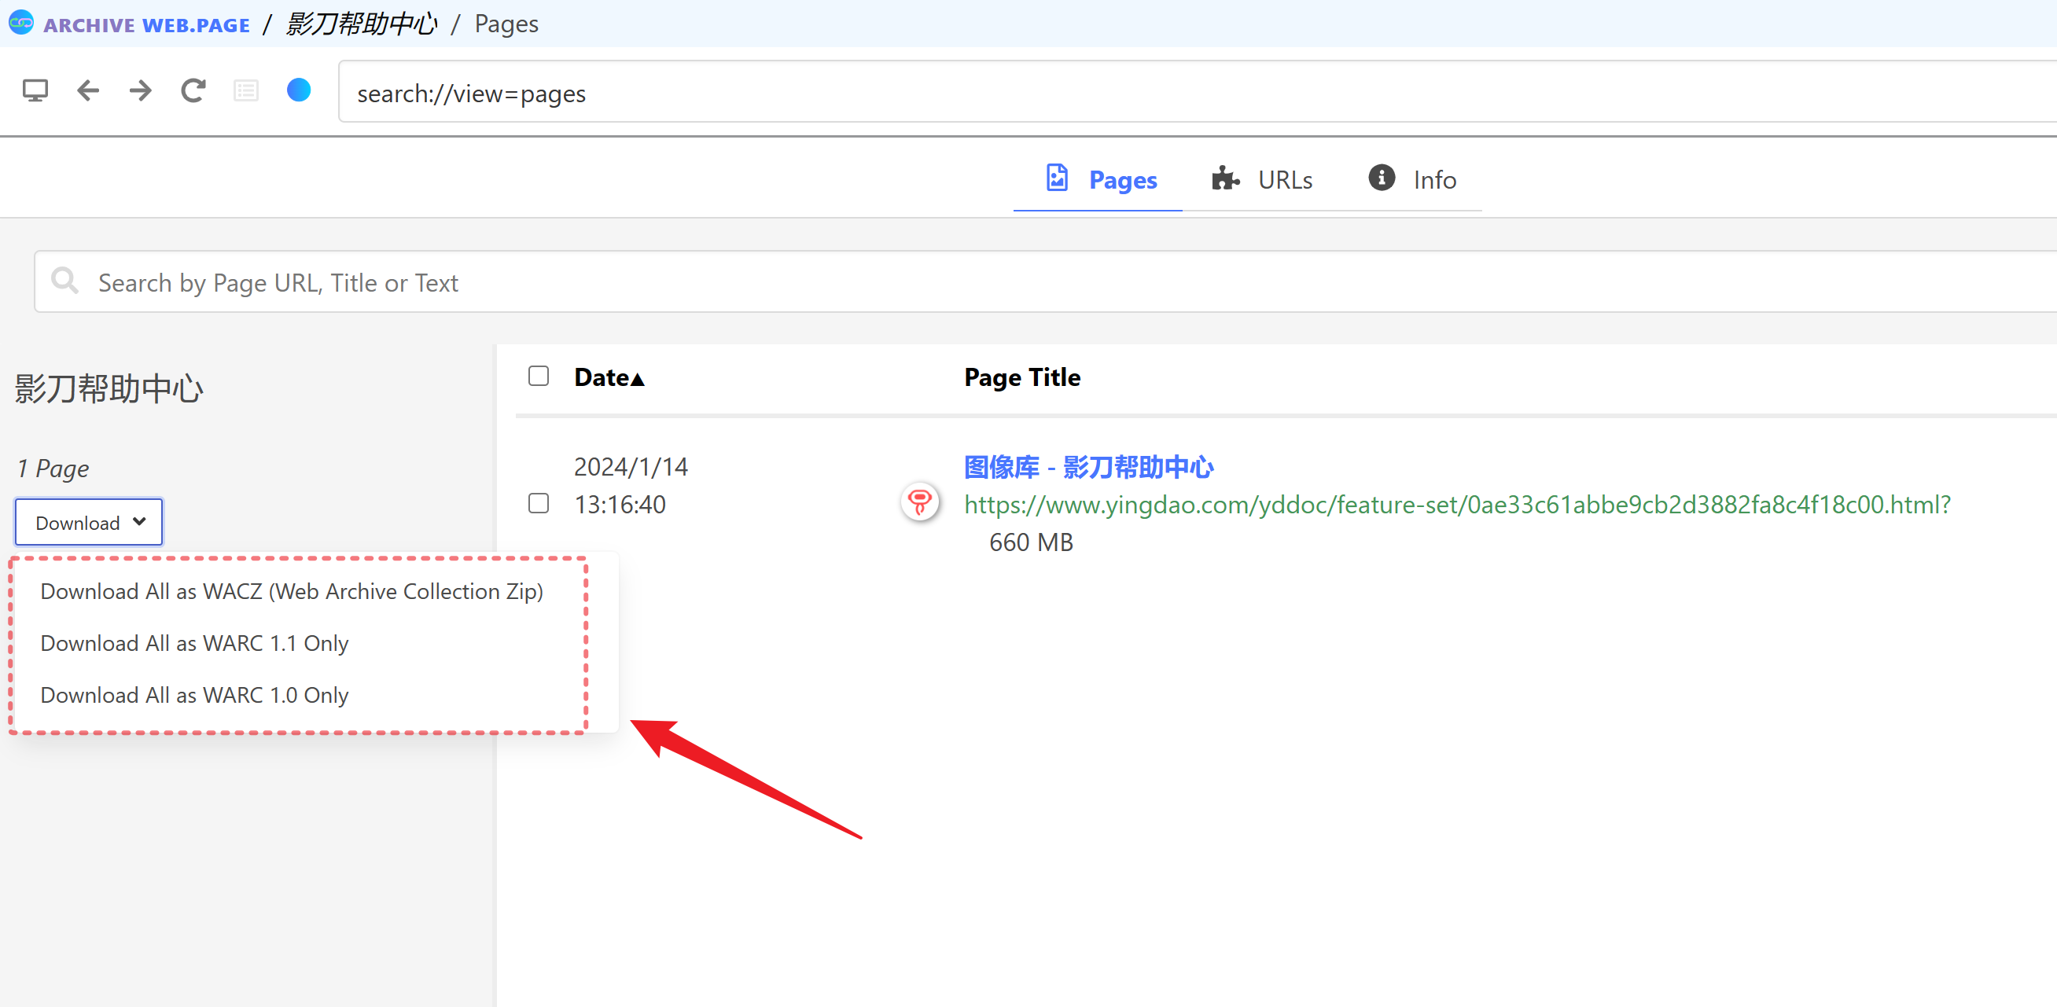Go forward with the right arrow
The image size is (2057, 1007).
(141, 91)
